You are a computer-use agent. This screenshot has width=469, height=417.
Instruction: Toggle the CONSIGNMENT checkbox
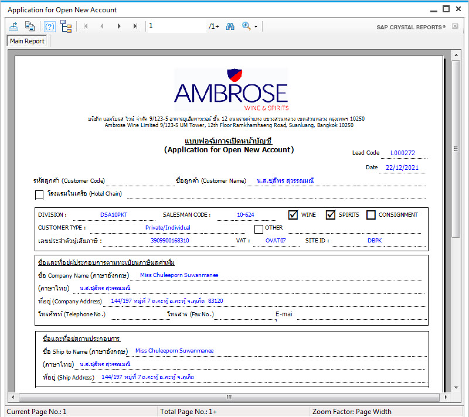pos(371,215)
